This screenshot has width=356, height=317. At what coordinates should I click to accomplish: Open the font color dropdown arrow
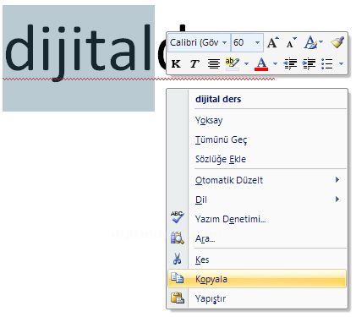click(275, 64)
